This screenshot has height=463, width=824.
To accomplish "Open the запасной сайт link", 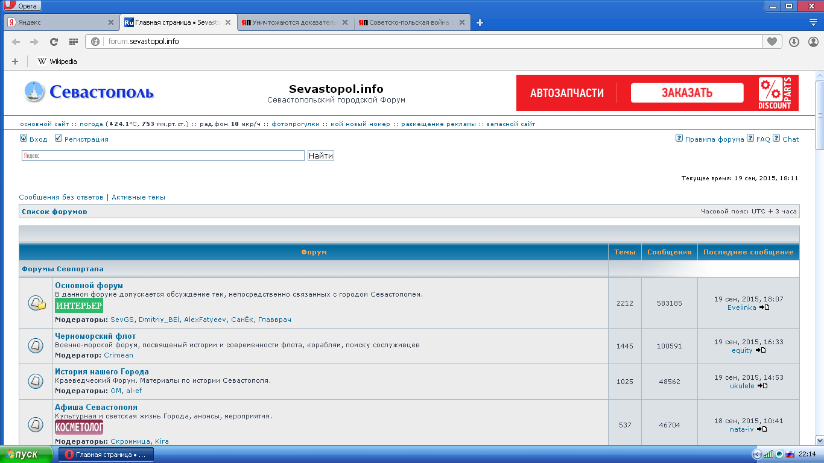I will (511, 124).
